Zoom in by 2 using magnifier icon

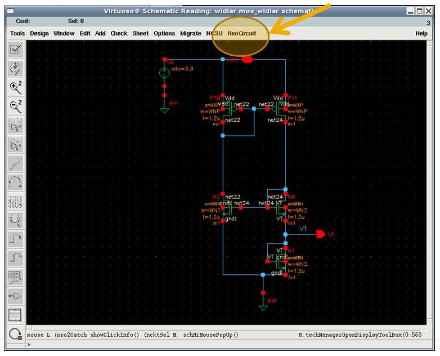click(x=15, y=87)
